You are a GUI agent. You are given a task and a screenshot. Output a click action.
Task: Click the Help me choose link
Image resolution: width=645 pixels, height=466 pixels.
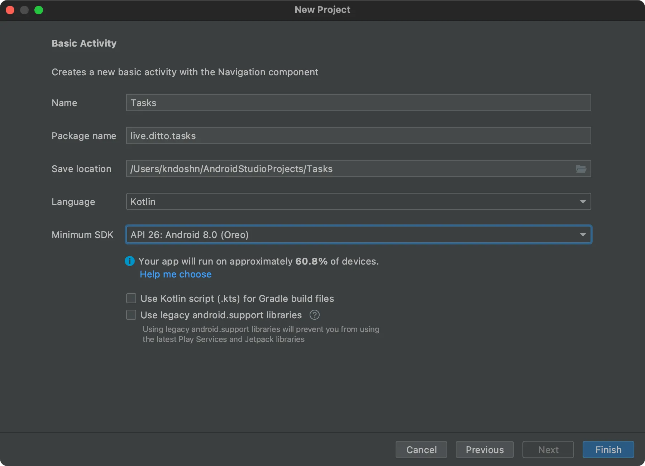tap(176, 274)
